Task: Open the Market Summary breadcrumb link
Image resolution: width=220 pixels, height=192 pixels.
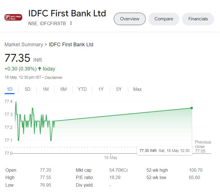Action: [24, 45]
